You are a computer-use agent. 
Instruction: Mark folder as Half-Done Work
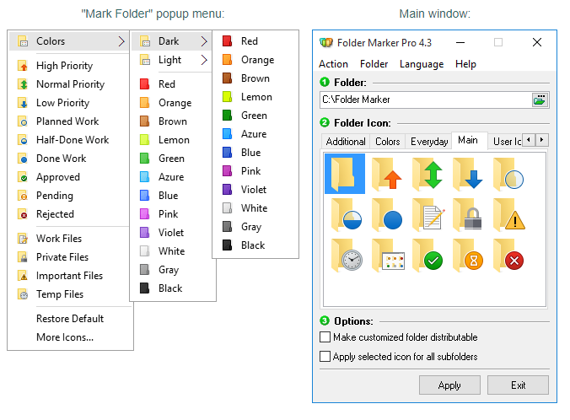tap(69, 140)
